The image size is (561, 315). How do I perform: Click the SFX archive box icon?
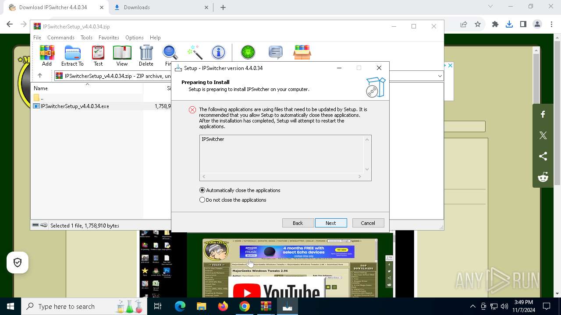(x=302, y=52)
